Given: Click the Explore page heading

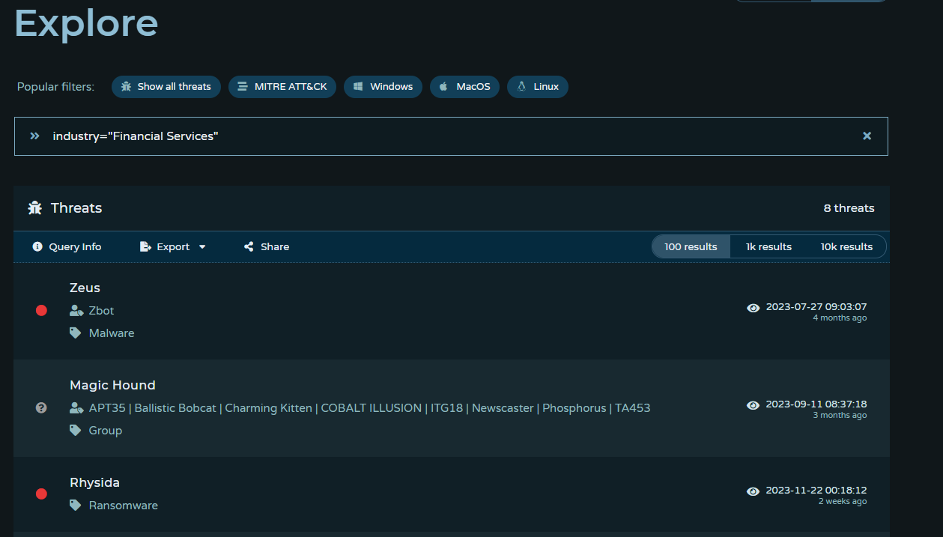Looking at the screenshot, I should click(x=86, y=22).
